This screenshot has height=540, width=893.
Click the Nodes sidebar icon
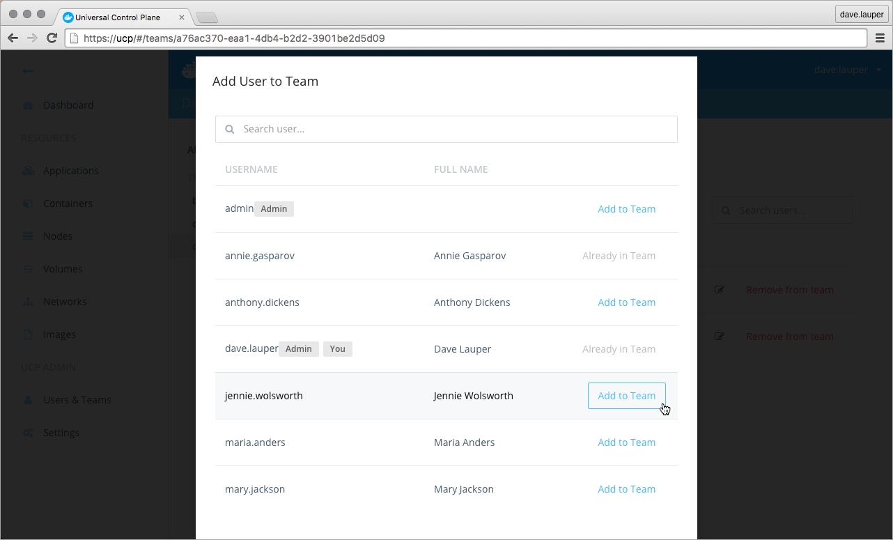coord(28,236)
